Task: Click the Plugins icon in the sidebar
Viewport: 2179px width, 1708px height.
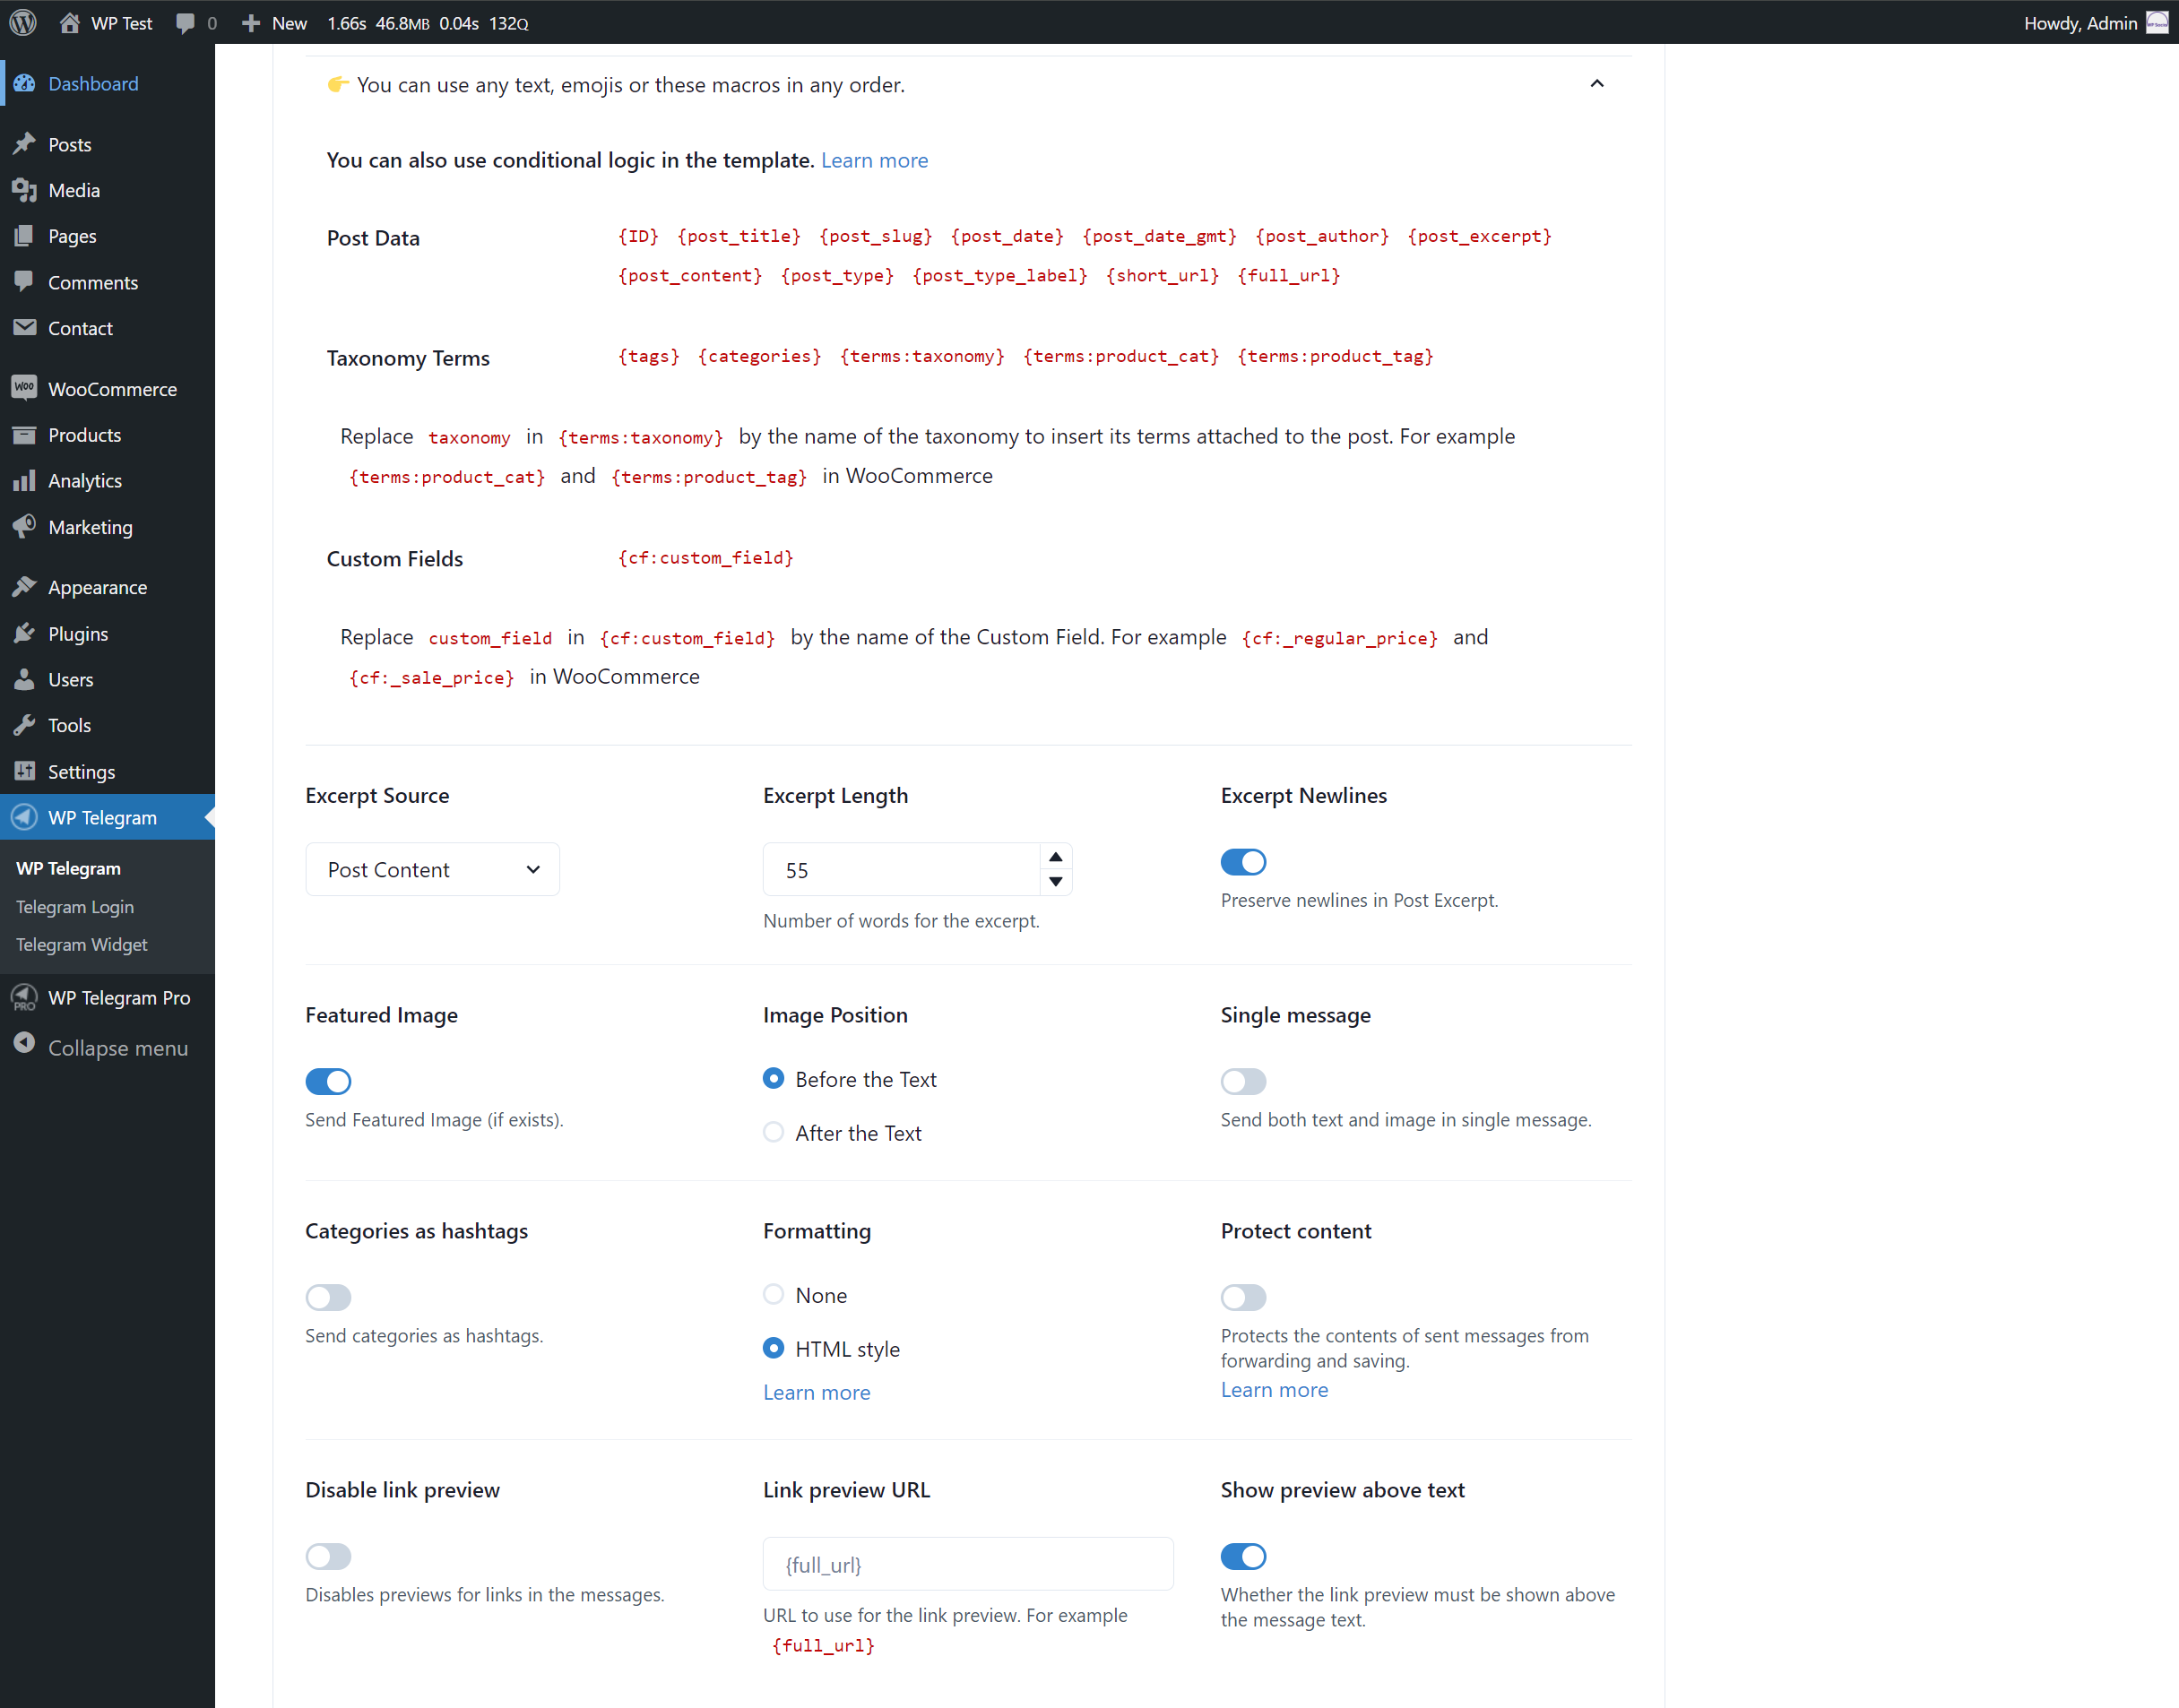Action: pos(25,633)
